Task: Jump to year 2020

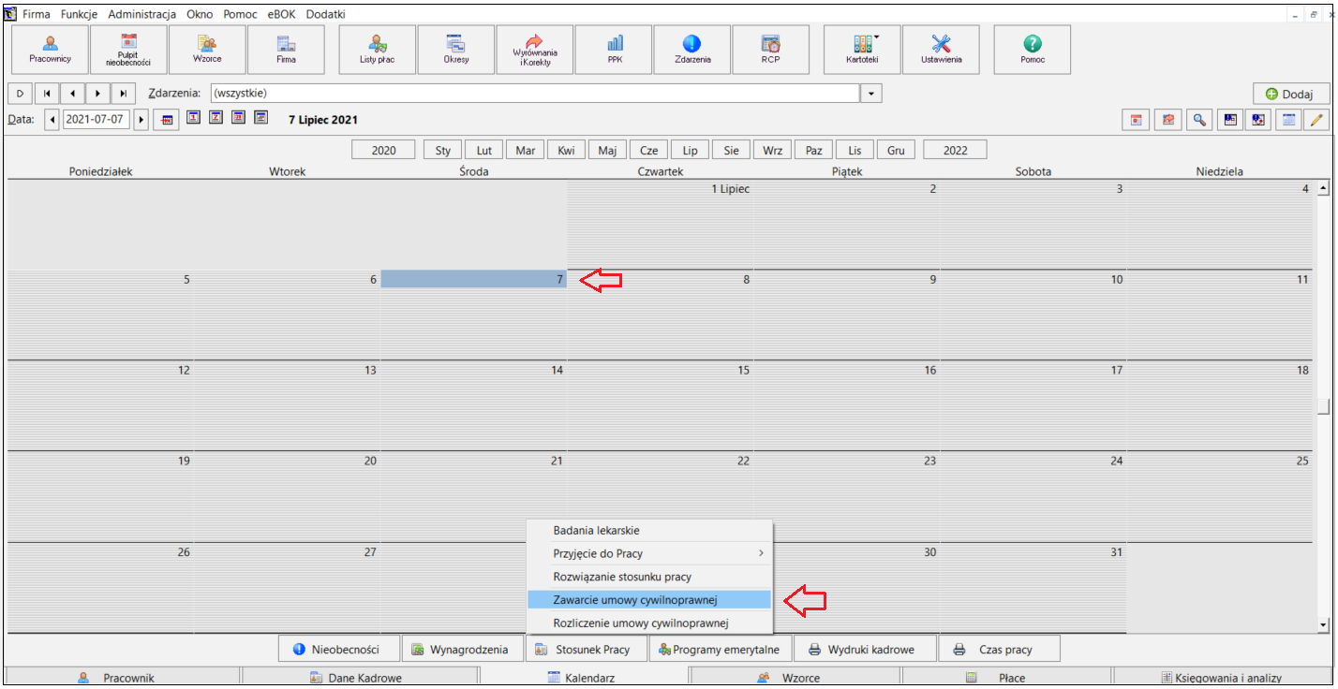Action: (x=383, y=150)
